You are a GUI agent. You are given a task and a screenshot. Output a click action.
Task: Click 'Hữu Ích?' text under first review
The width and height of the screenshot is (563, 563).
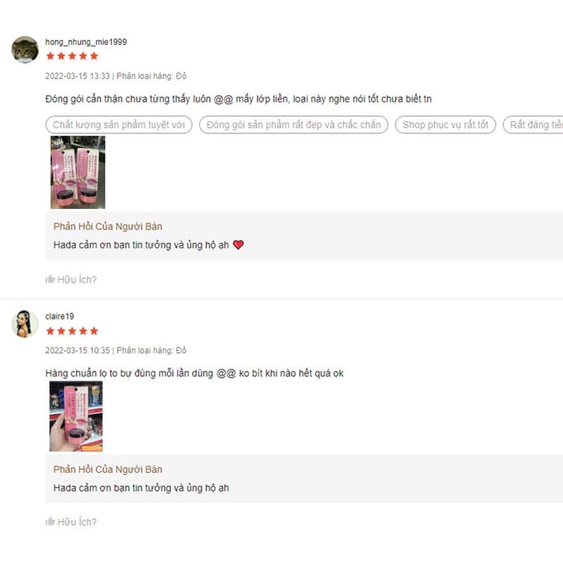(77, 279)
